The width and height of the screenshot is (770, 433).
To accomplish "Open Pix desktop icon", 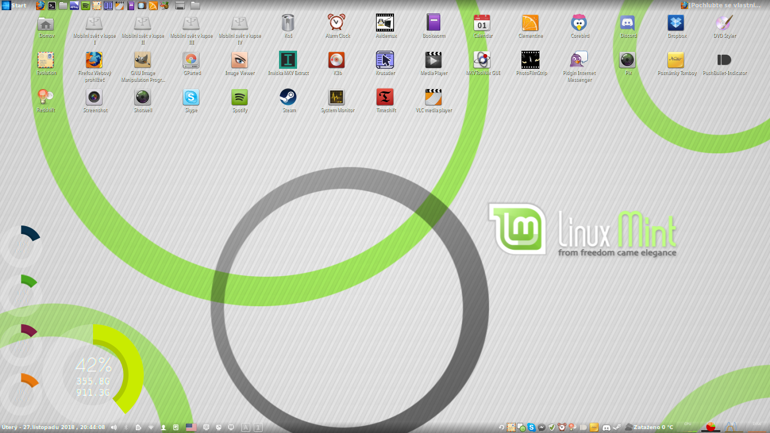I will [628, 64].
